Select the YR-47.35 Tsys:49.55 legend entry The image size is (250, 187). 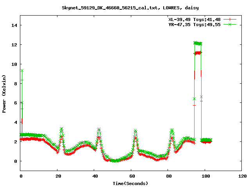click(195, 25)
